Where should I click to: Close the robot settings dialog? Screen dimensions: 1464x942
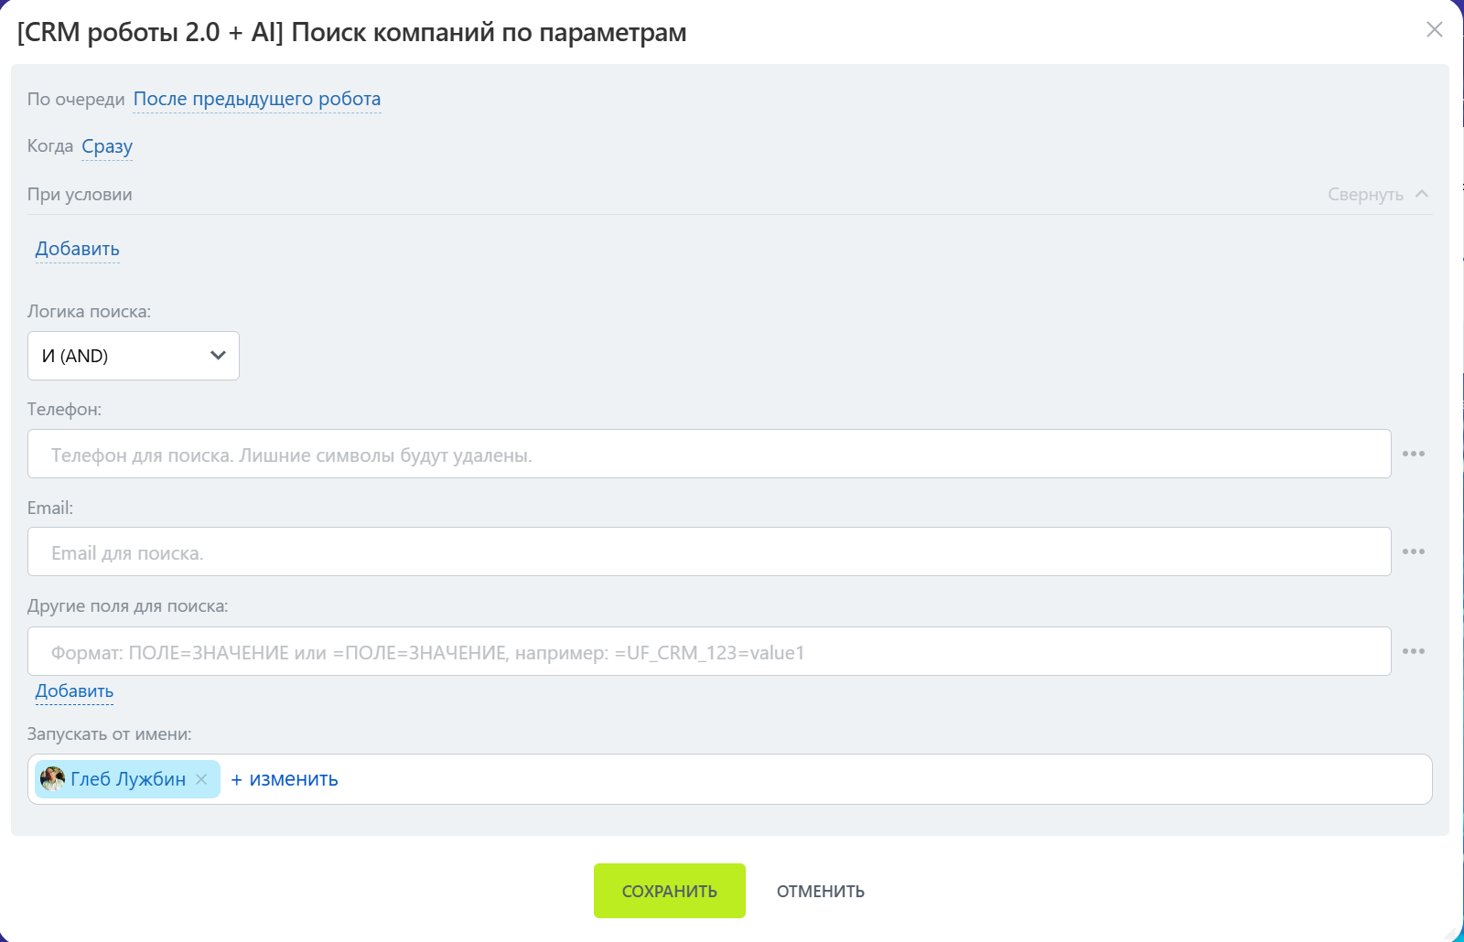[x=1434, y=29]
